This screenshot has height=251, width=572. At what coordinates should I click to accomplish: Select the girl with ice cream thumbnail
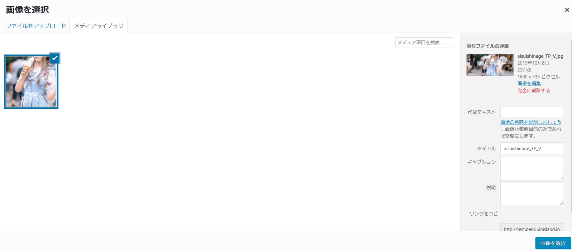pyautogui.click(x=31, y=82)
